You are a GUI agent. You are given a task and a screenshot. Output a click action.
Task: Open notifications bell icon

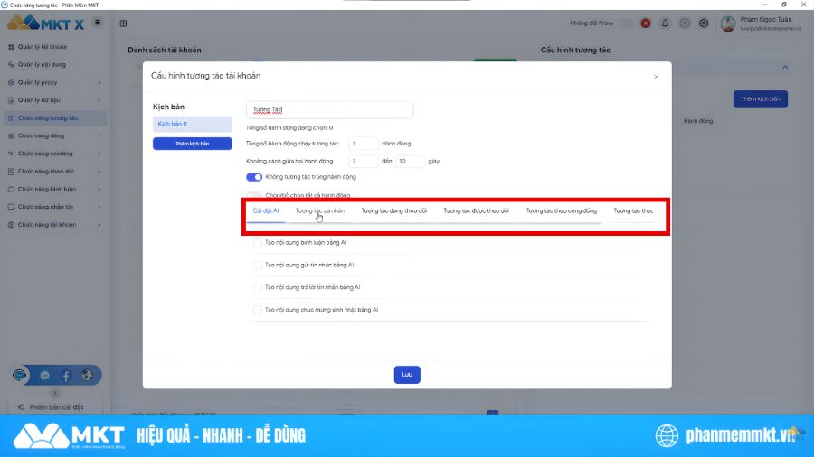click(x=665, y=23)
